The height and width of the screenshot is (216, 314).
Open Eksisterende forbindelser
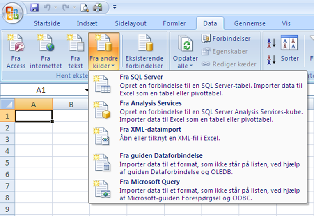pos(144,51)
